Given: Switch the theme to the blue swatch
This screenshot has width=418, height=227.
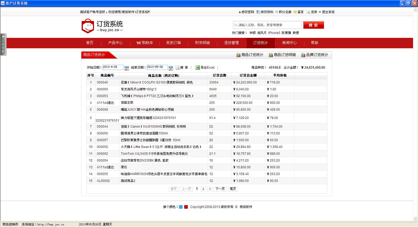Looking at the screenshot, I should click(x=181, y=207).
